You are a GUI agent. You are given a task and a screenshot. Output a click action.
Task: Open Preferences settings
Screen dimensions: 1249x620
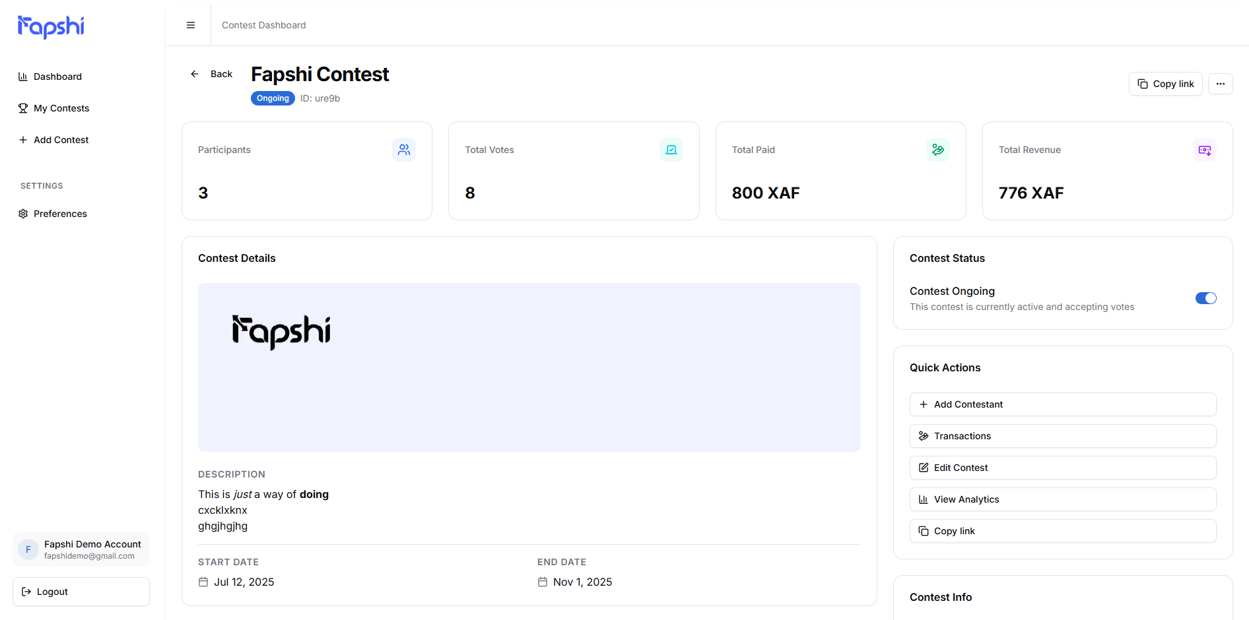click(60, 214)
